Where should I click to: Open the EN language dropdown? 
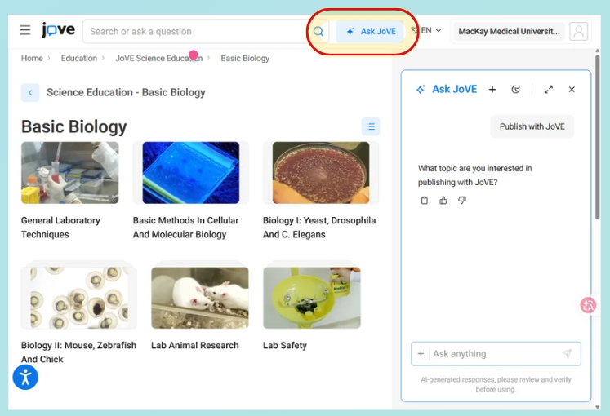point(427,30)
